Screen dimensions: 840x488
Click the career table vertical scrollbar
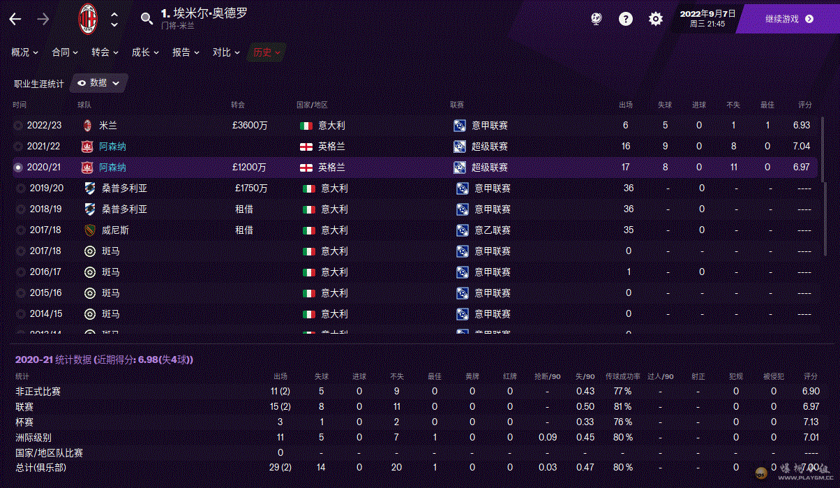pyautogui.click(x=824, y=186)
